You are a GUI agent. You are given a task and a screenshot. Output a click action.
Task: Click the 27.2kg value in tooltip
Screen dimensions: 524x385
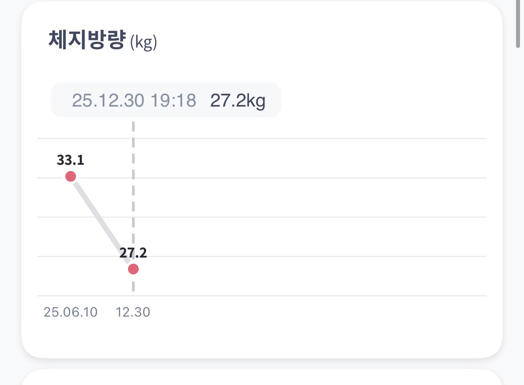pos(238,101)
